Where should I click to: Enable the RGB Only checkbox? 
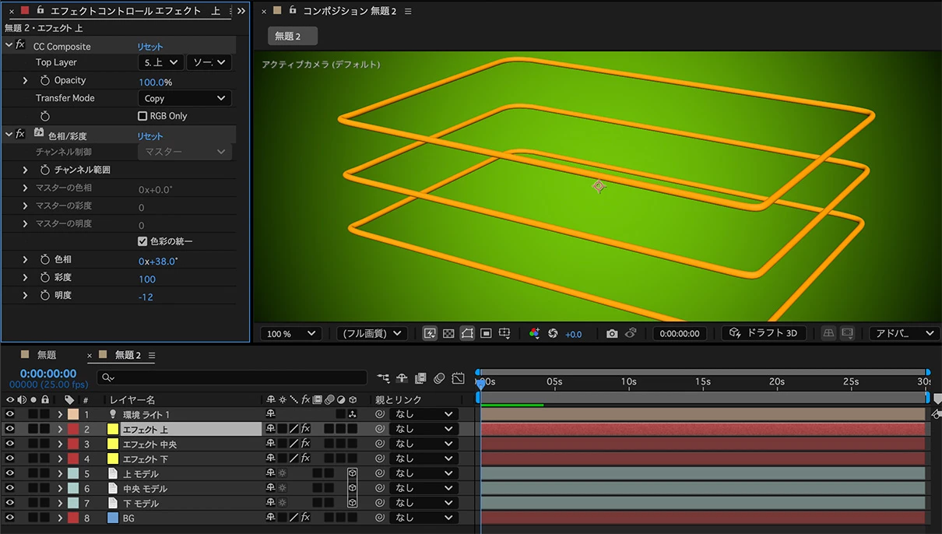pyautogui.click(x=142, y=116)
